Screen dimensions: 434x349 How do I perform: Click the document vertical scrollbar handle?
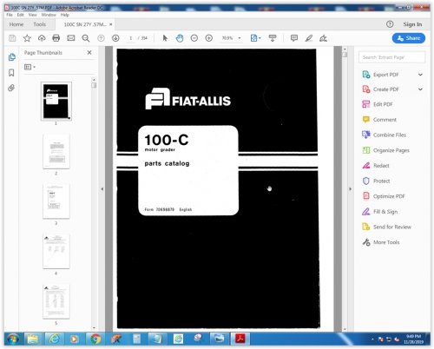345,55
